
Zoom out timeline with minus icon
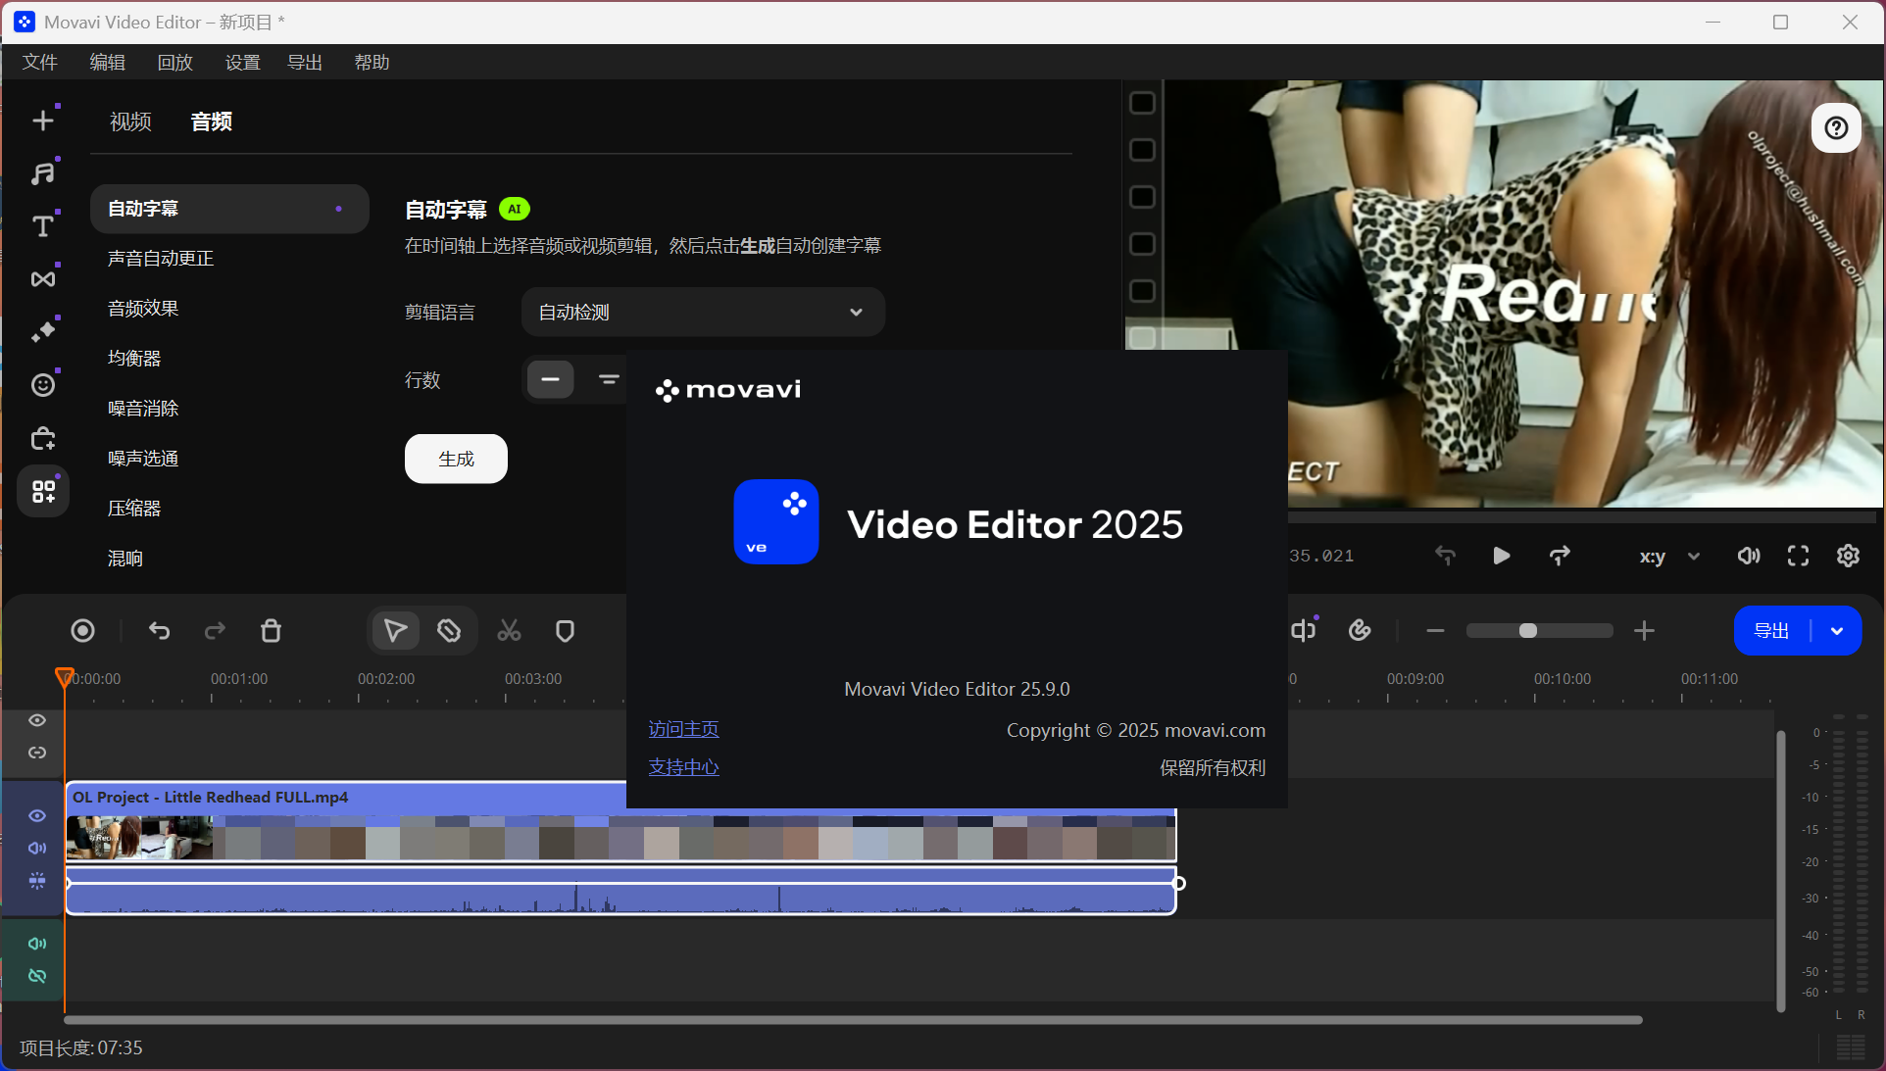click(1435, 631)
